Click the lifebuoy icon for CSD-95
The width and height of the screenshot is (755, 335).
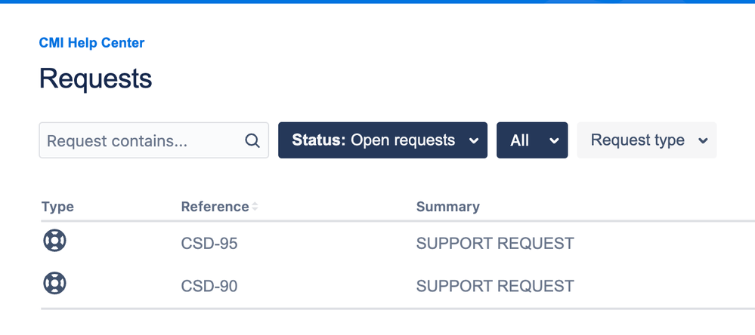[54, 241]
